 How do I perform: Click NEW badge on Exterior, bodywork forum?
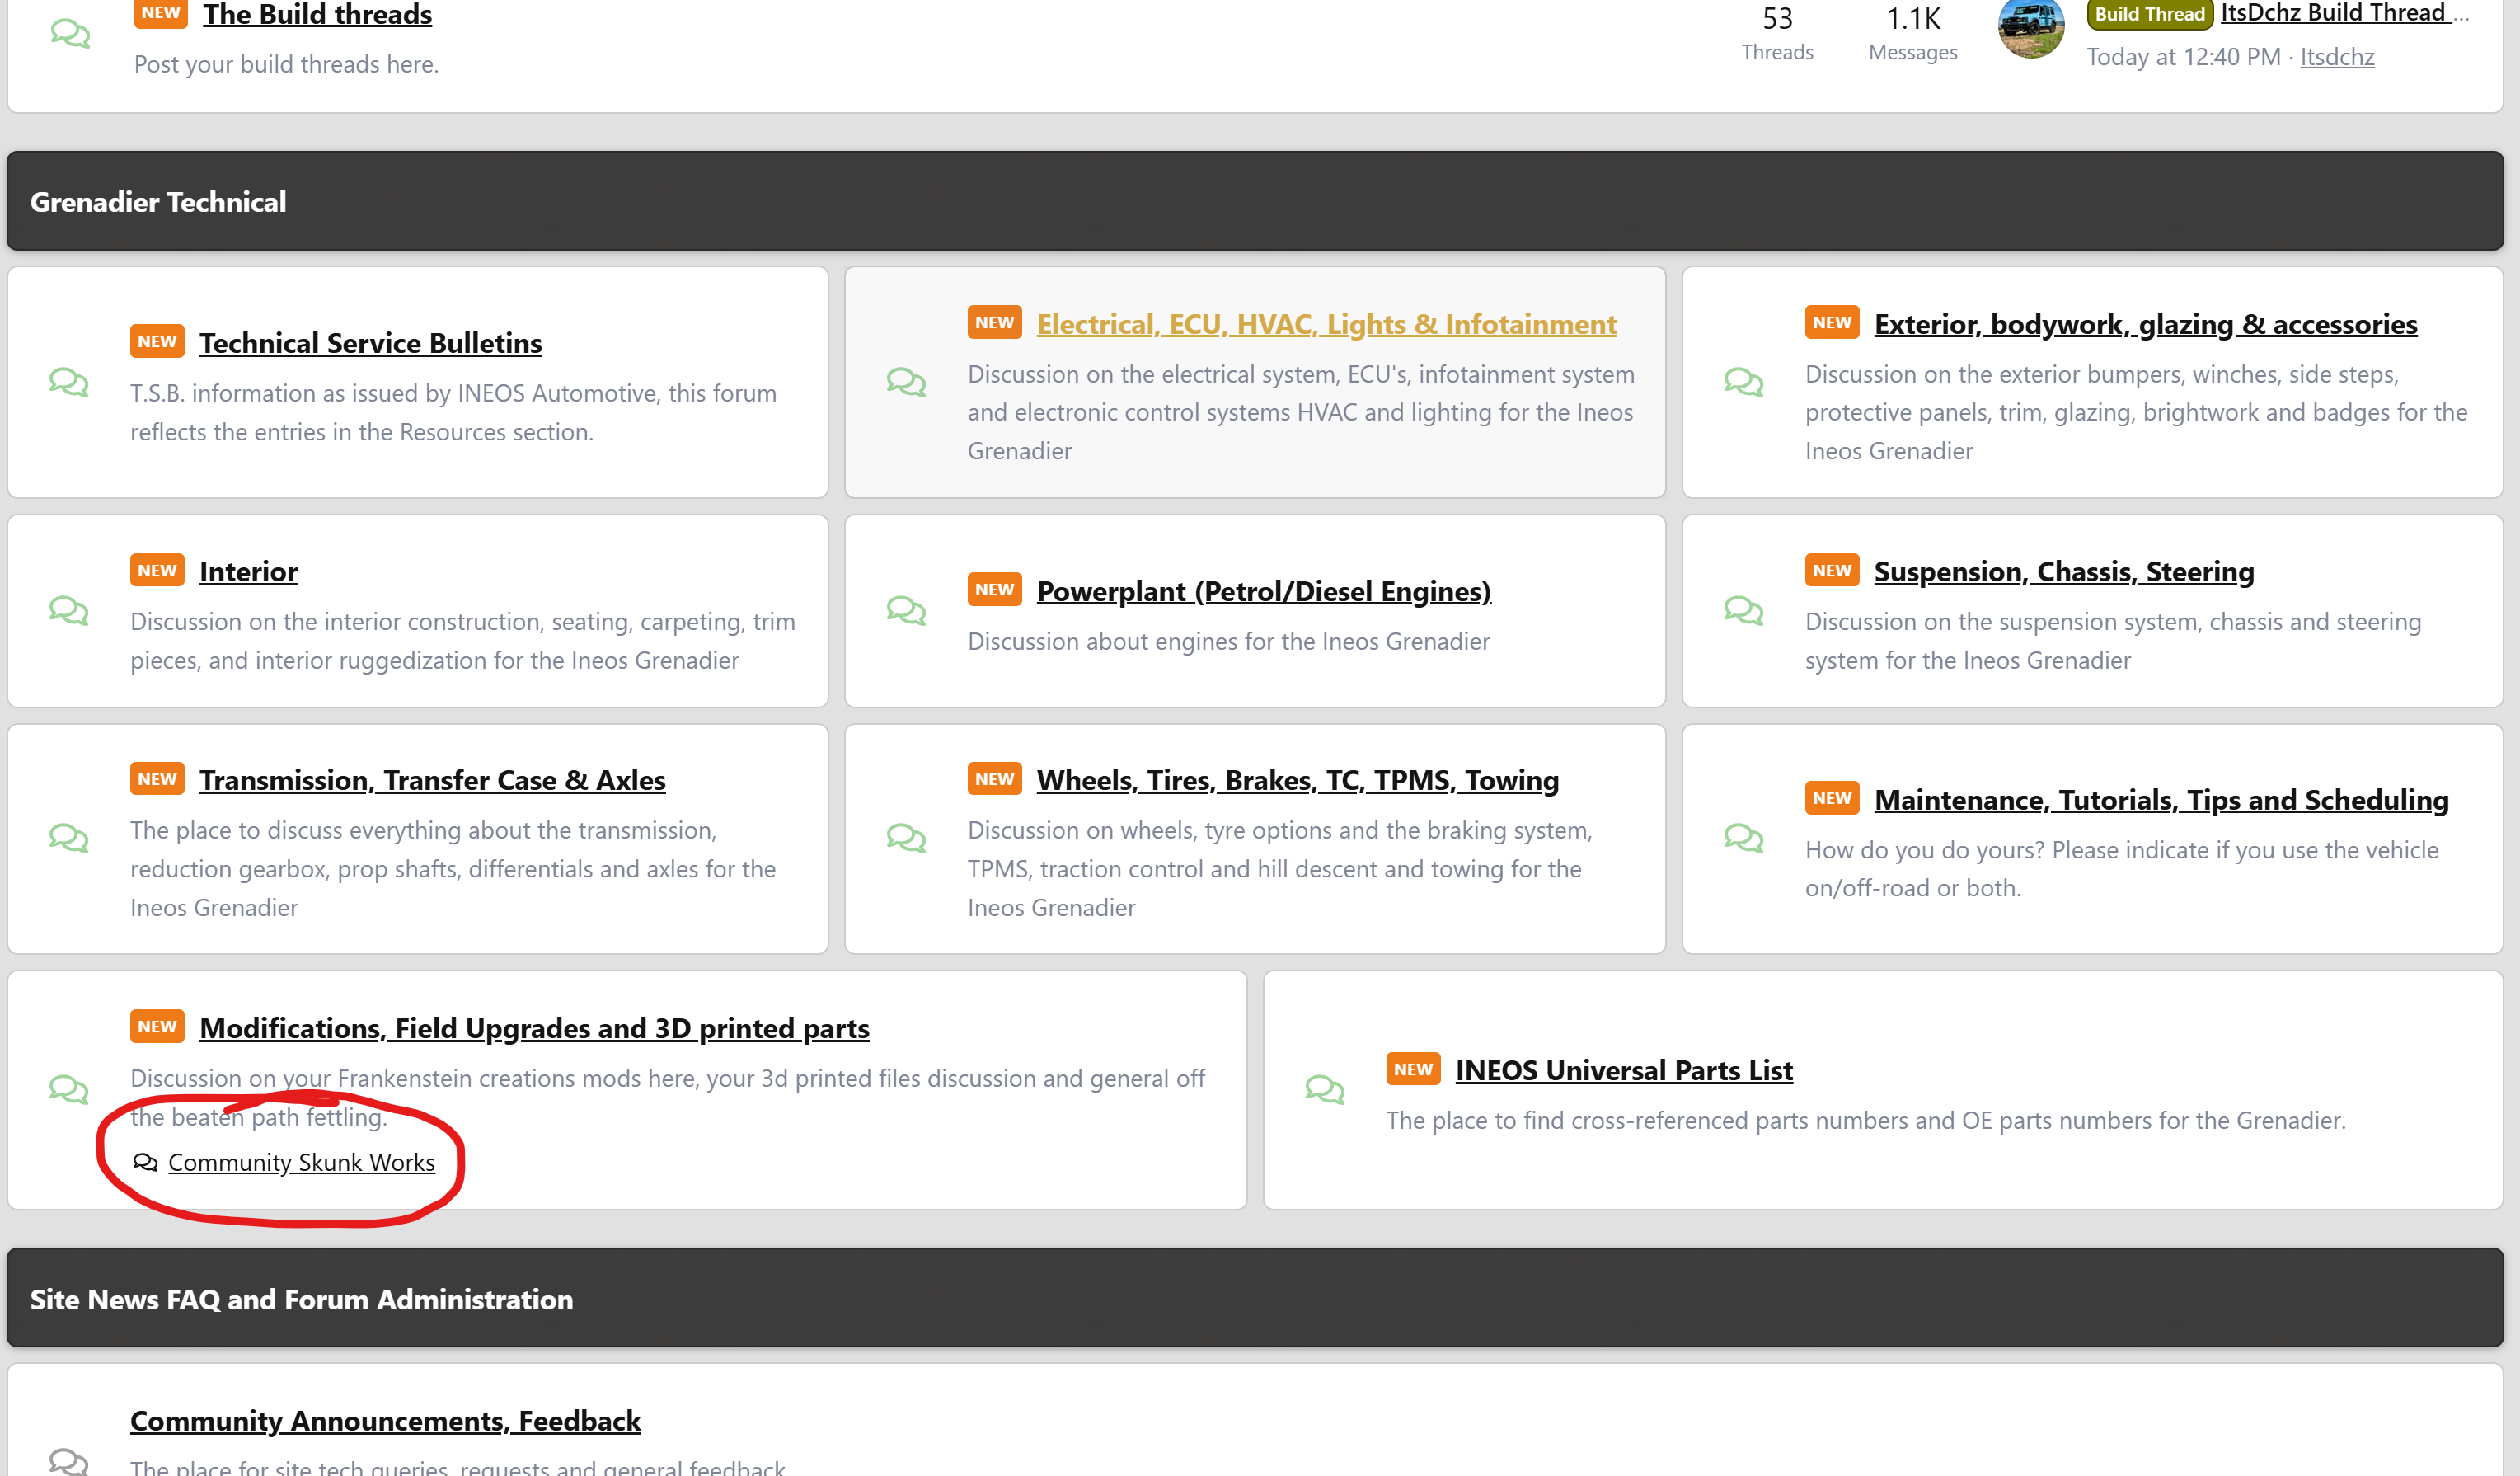tap(1832, 322)
